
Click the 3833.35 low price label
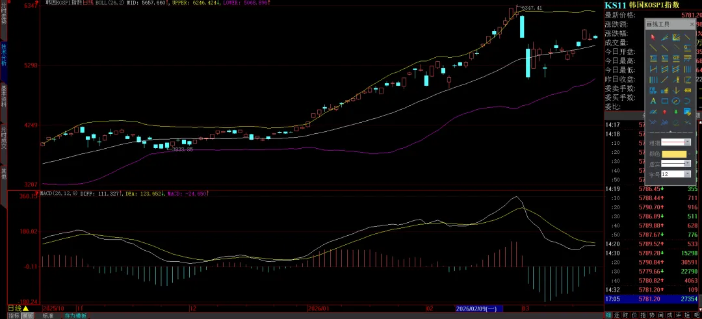(183, 149)
